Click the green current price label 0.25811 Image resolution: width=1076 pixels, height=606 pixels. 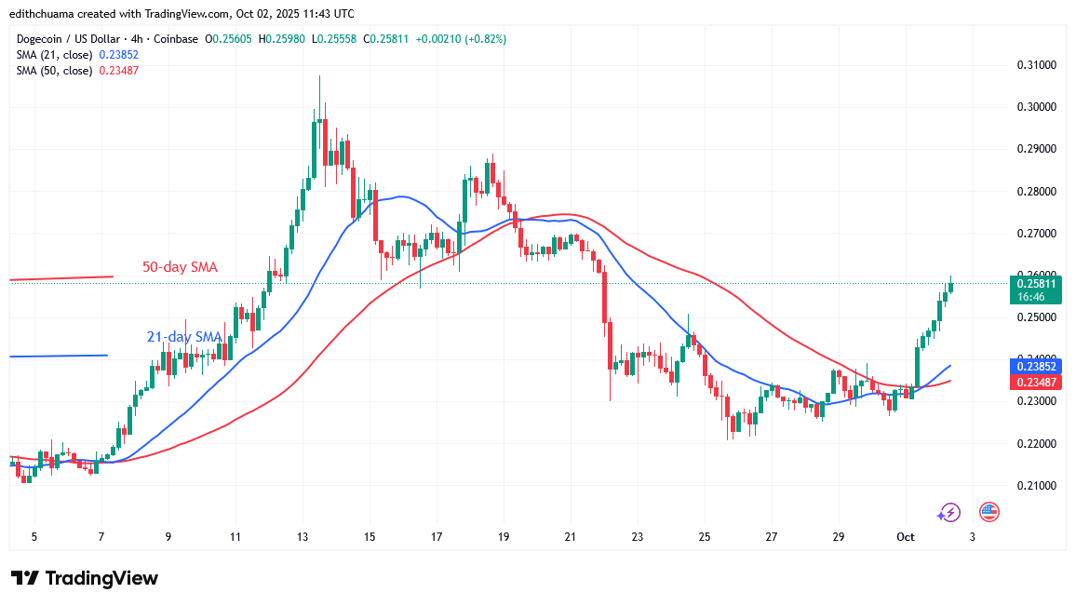[x=1035, y=284]
